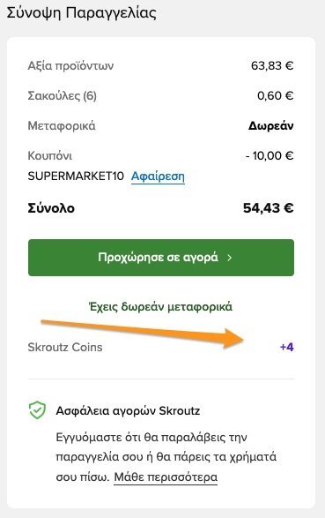
Task: Click the Δωρεάν shipping value
Action: 271,126
